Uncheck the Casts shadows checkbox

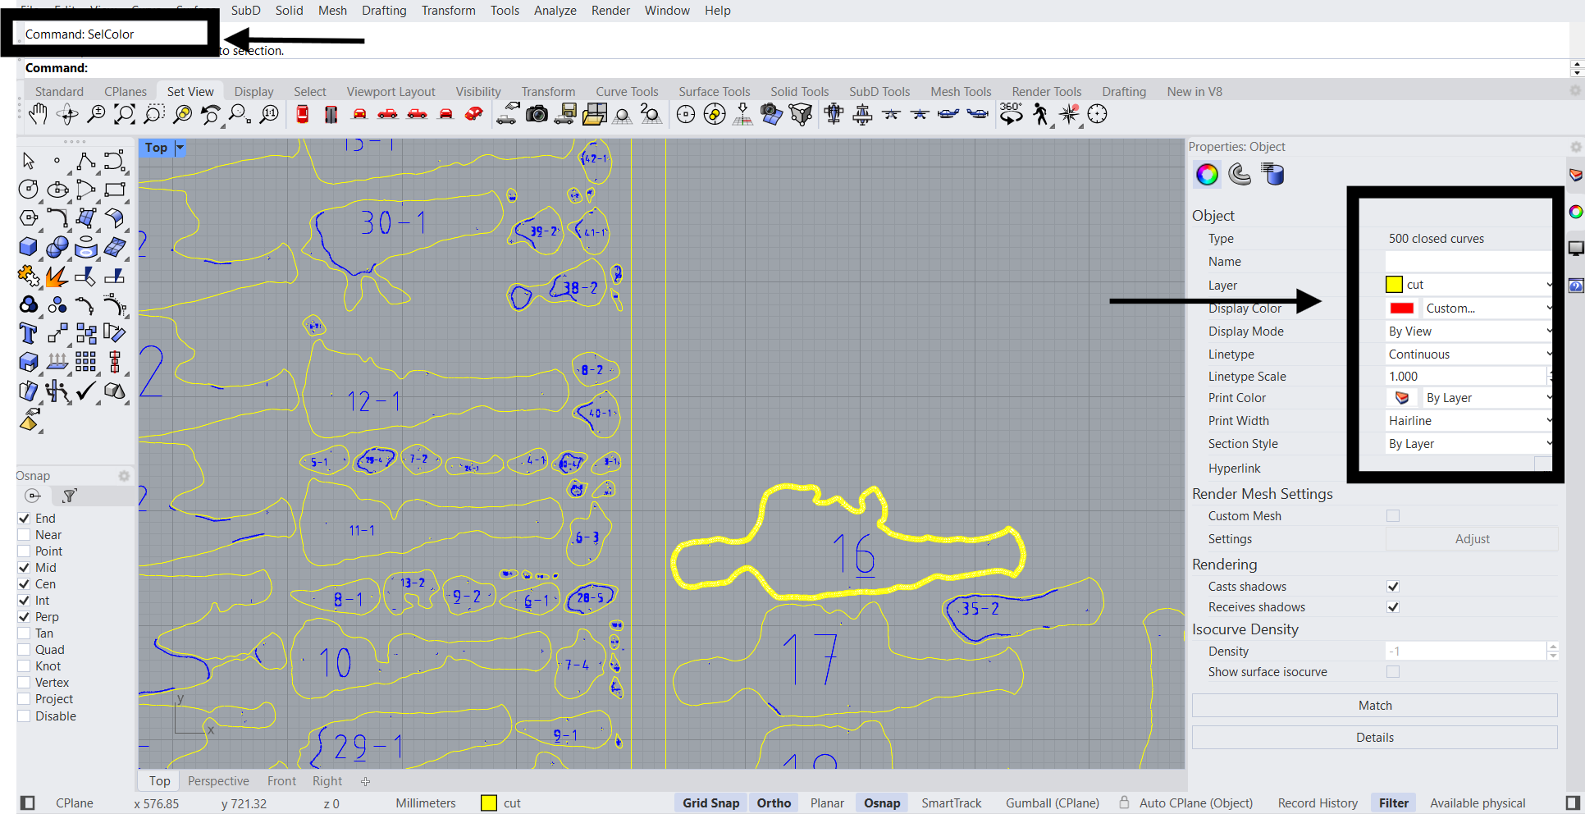[x=1392, y=587]
